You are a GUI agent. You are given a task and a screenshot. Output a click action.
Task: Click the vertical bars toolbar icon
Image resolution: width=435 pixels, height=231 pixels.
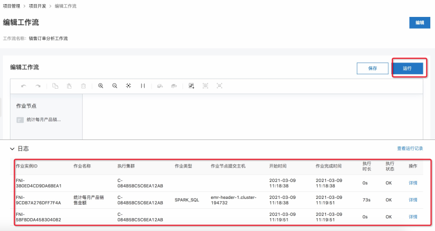point(143,86)
